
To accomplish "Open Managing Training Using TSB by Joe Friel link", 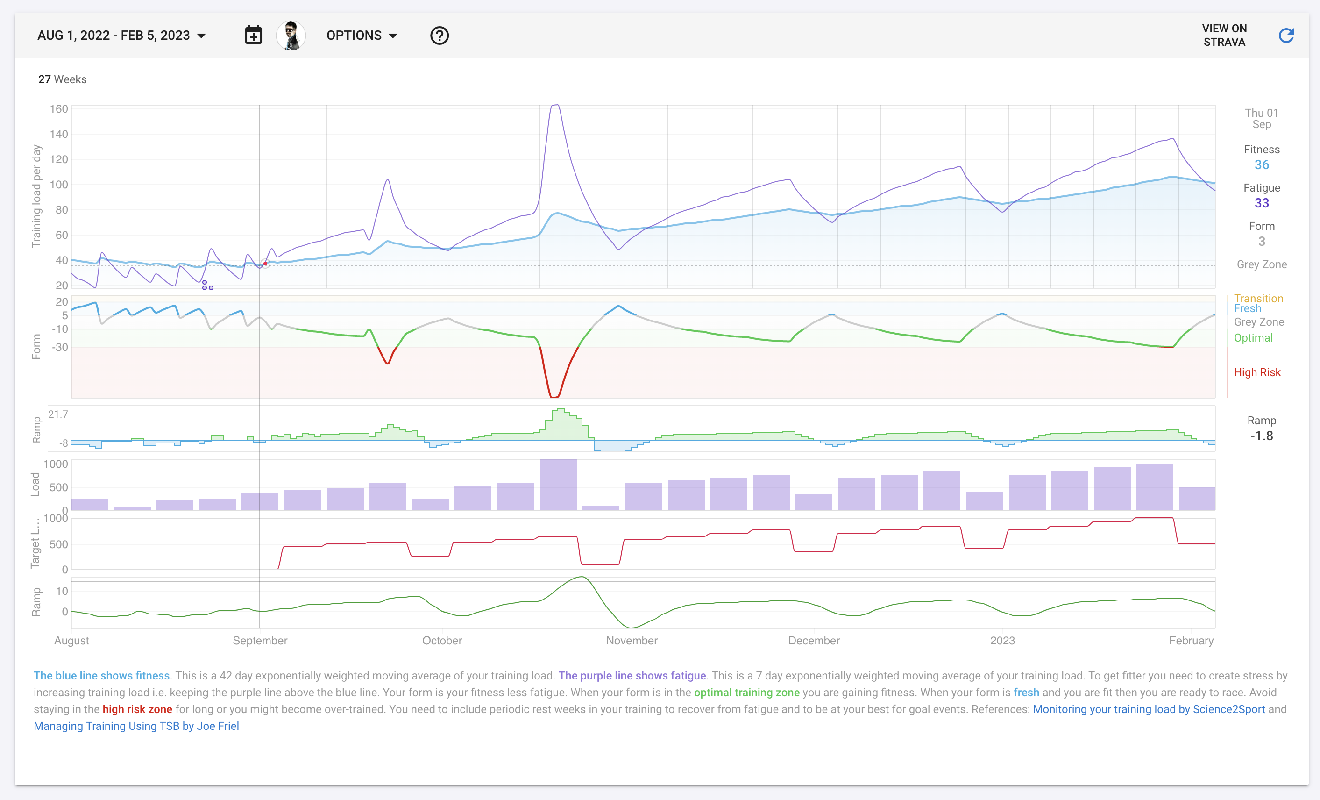I will pyautogui.click(x=136, y=726).
